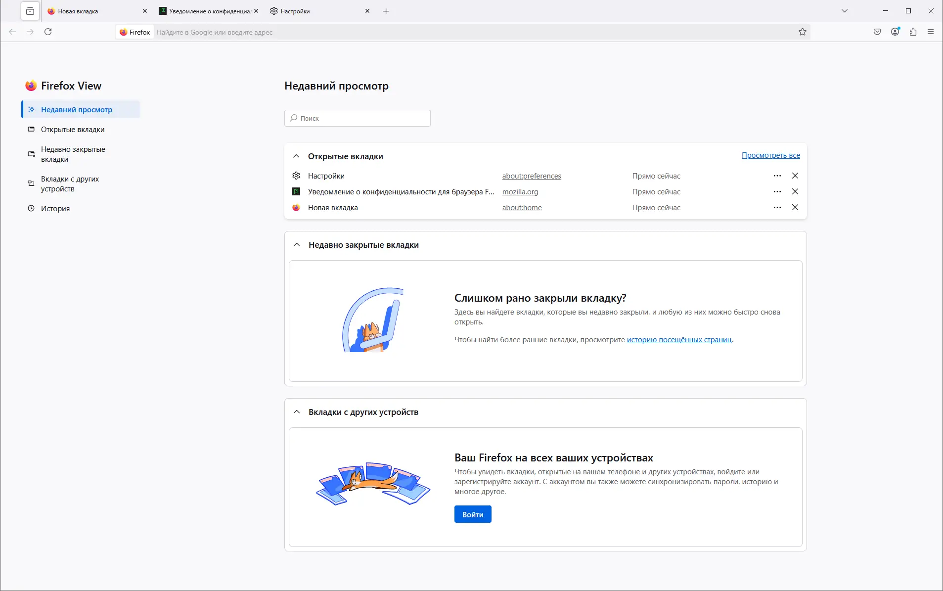Screen dimensions: 943x591
Task: Open the about:preferences link
Action: [532, 176]
